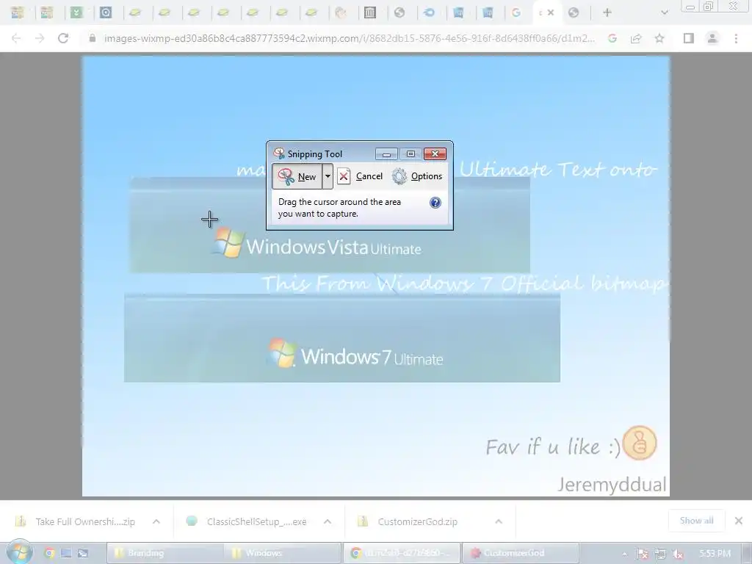The height and width of the screenshot is (564, 752).
Task: Switch to the tab with museum building icon
Action: pyautogui.click(x=370, y=13)
